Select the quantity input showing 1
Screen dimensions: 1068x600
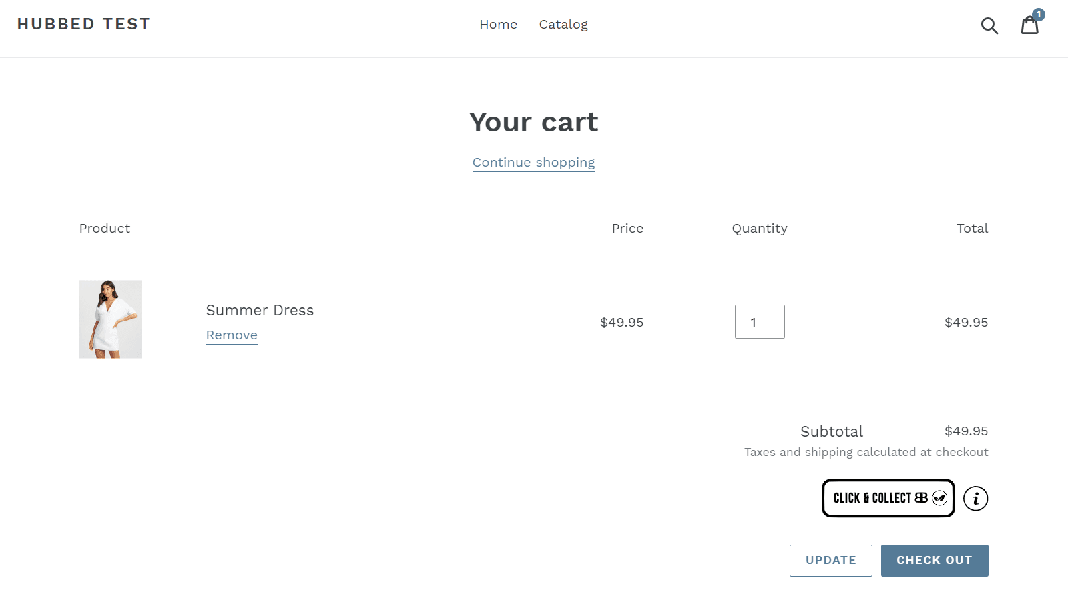coord(759,321)
